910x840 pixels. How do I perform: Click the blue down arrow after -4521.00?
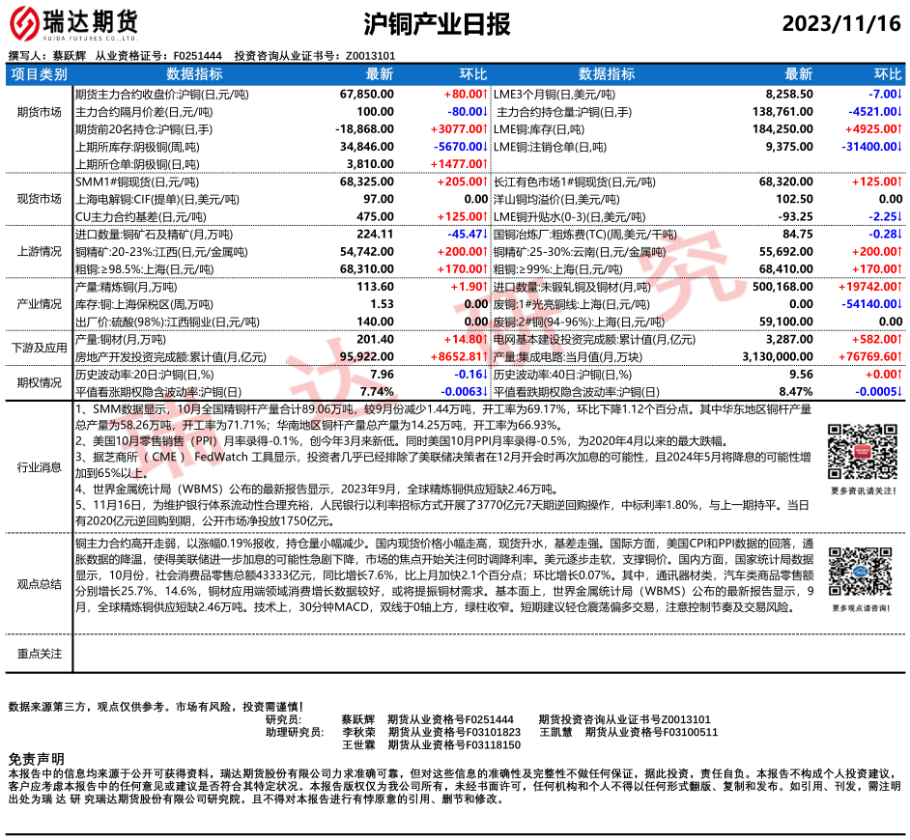click(x=899, y=112)
